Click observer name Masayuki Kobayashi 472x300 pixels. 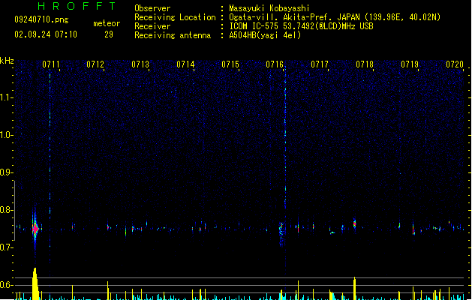click(x=269, y=8)
